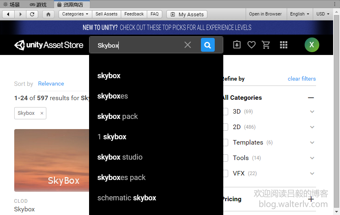The height and width of the screenshot is (215, 340).
Task: Reload the asset store page
Action: (x=32, y=14)
